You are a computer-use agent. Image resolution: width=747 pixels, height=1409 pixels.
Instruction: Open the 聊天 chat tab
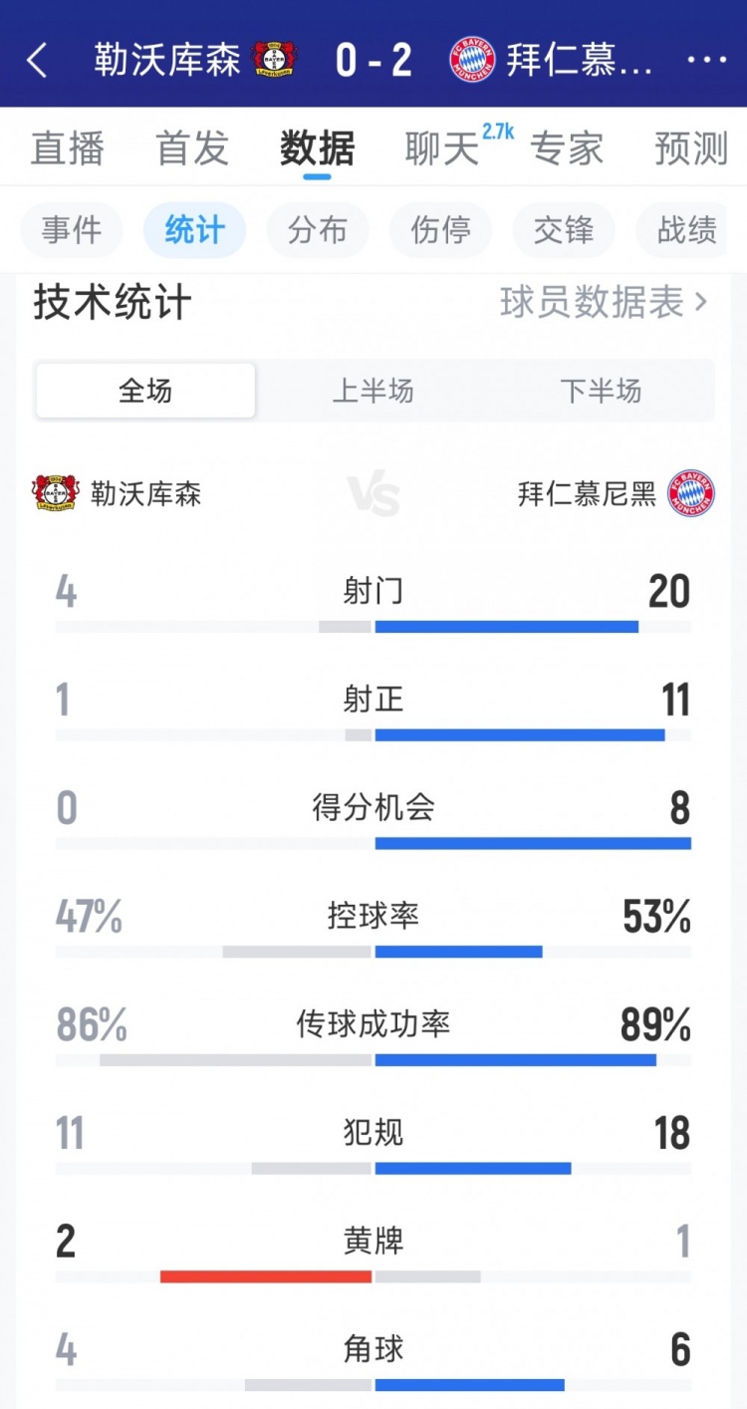click(x=442, y=148)
